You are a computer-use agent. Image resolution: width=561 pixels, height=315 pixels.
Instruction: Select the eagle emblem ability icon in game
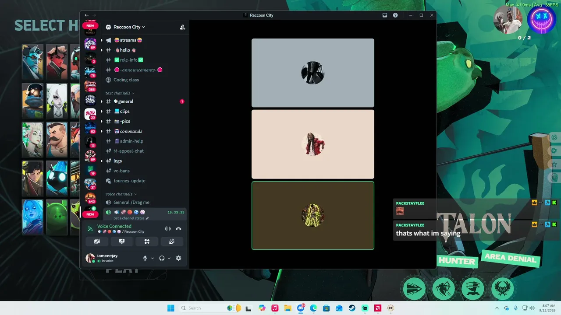(x=502, y=289)
